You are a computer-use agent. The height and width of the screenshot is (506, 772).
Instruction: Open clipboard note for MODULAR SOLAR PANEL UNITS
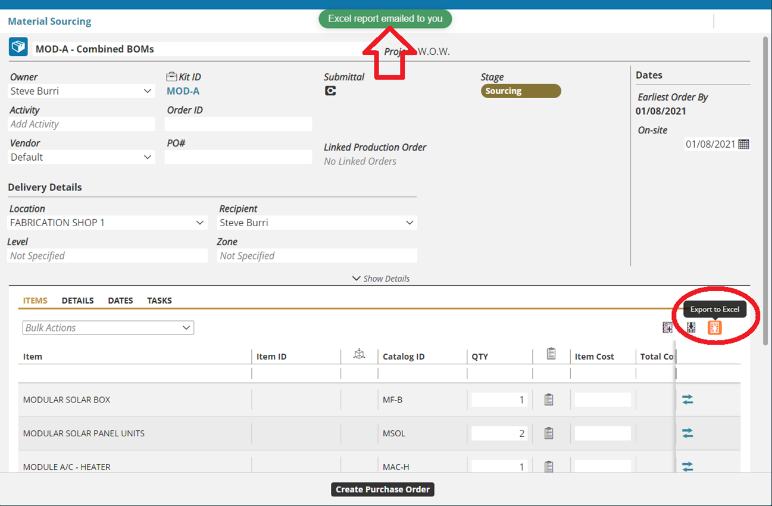(x=549, y=433)
